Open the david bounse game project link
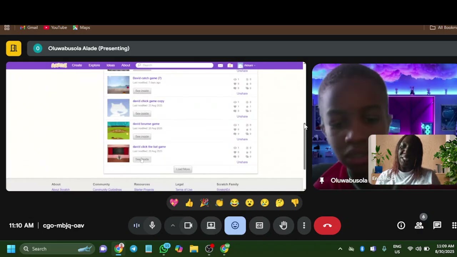 pos(146,124)
